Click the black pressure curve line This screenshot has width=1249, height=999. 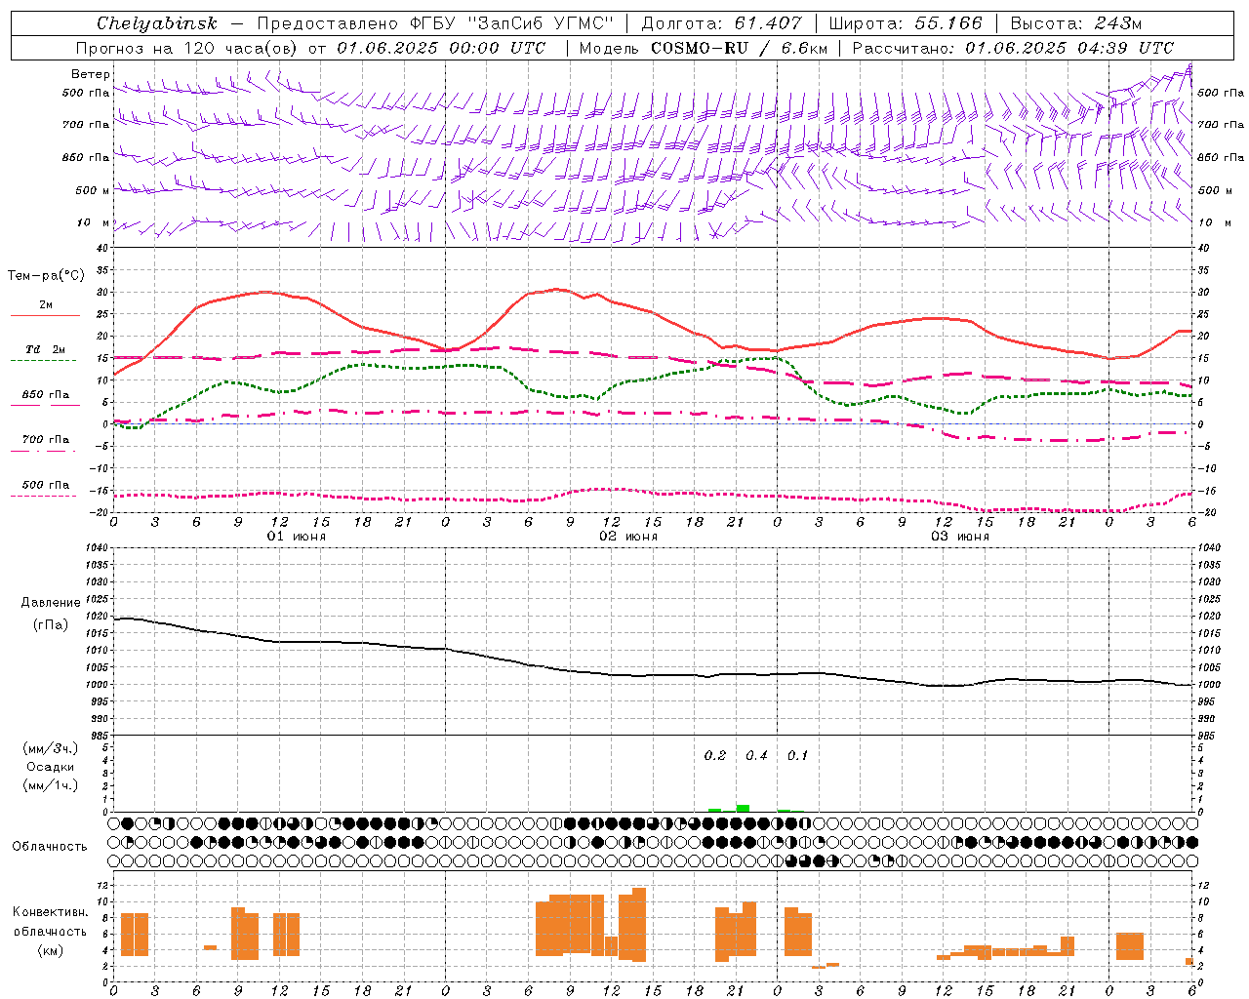[652, 675]
